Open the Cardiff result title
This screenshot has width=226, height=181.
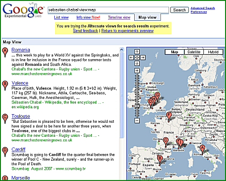click(x=19, y=149)
